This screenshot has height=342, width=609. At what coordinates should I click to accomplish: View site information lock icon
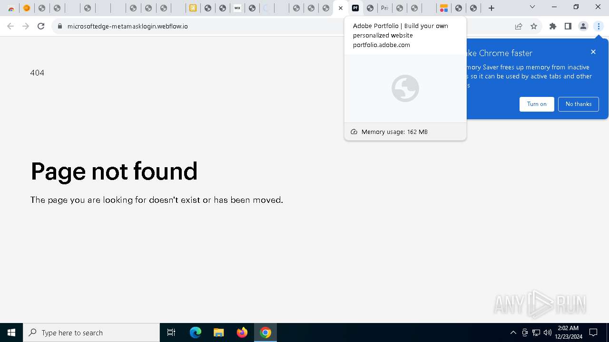[x=60, y=26]
